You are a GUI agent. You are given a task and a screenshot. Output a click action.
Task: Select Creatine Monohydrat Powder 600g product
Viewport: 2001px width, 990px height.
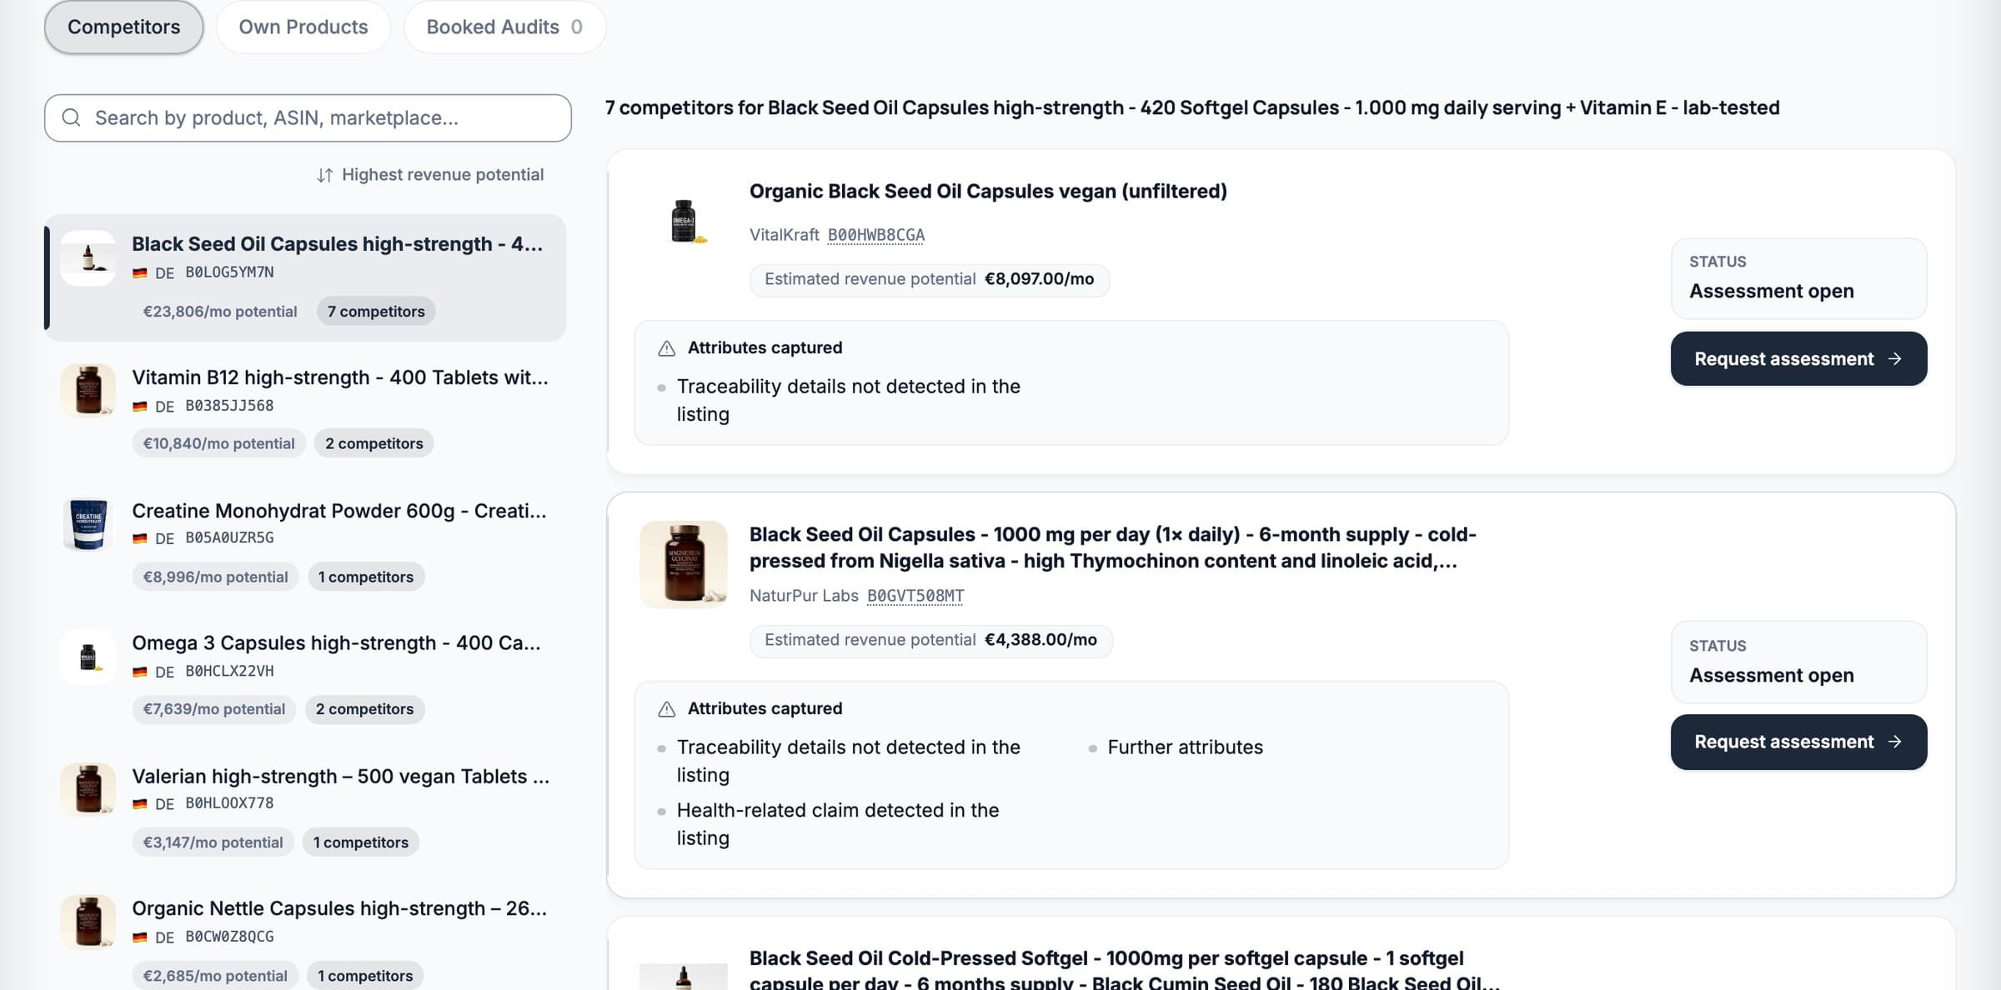pyautogui.click(x=305, y=542)
